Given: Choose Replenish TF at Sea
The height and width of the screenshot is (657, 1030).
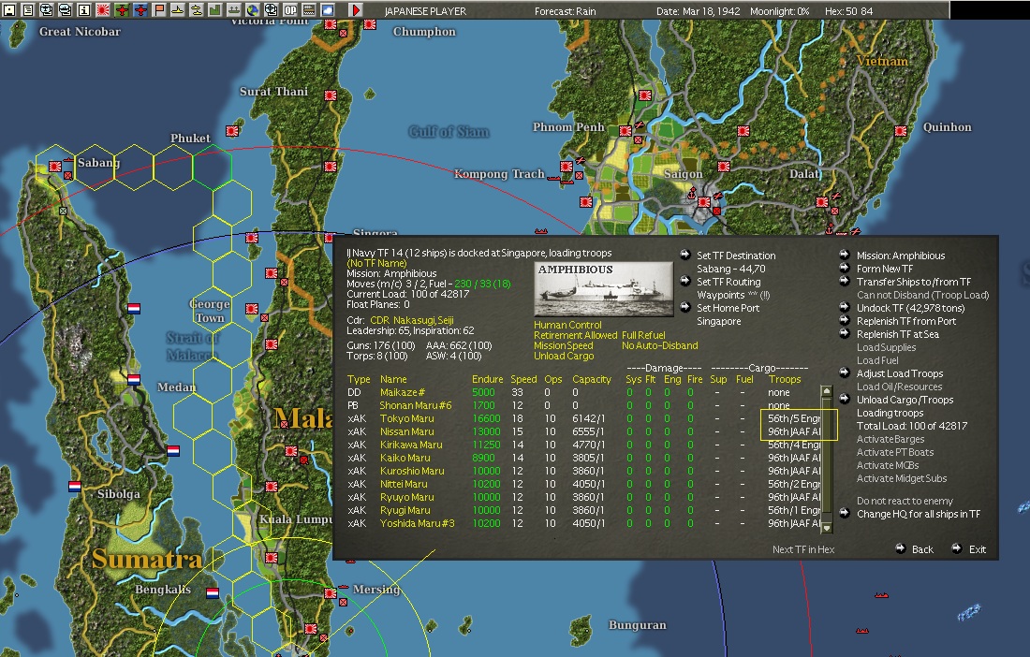Looking at the screenshot, I should [x=897, y=334].
